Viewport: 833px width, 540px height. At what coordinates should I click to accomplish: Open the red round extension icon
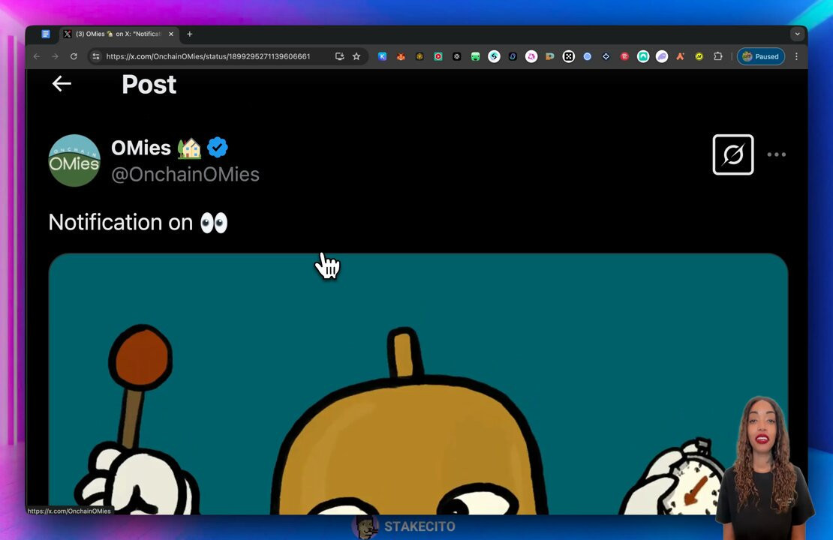pyautogui.click(x=624, y=56)
